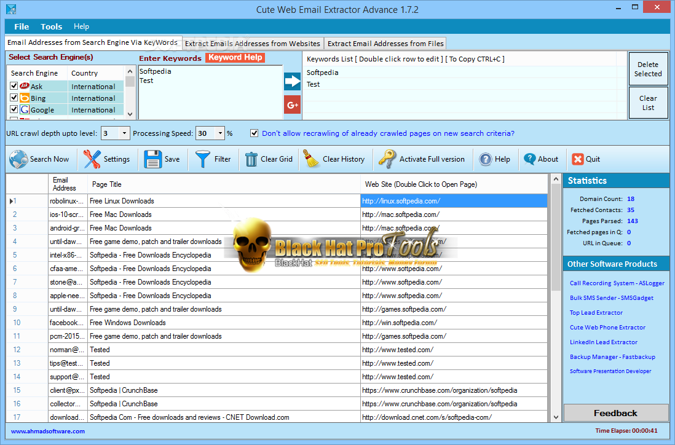Click the Delete Selected button
Image resolution: width=675 pixels, height=445 pixels.
[x=648, y=69]
